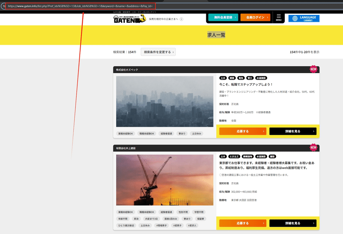Open the 株式会社オズベック city skyline photo
Screen dimensions: 343x234
click(165, 101)
